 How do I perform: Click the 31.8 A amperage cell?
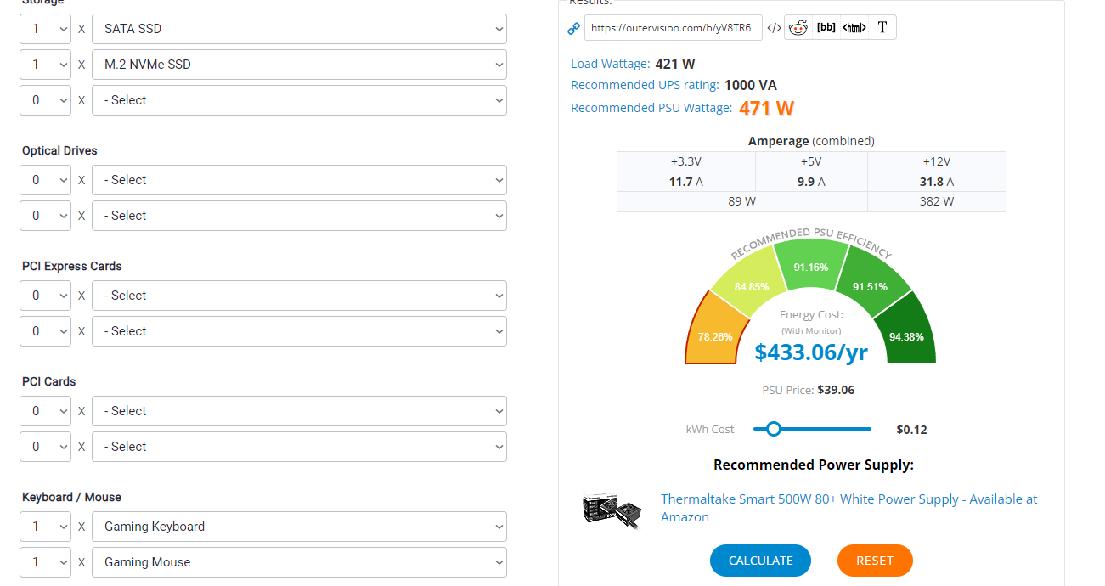point(937,182)
